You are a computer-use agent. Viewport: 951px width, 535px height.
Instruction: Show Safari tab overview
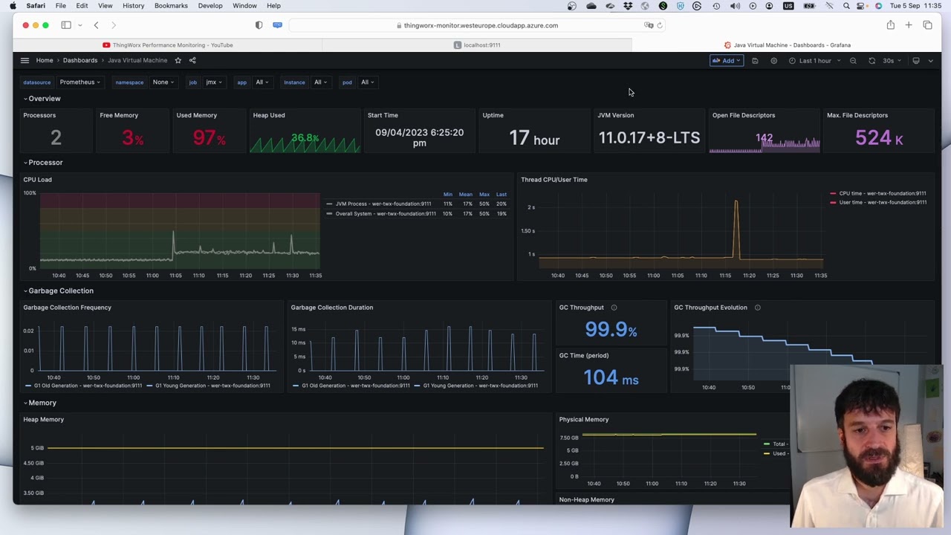coord(927,25)
